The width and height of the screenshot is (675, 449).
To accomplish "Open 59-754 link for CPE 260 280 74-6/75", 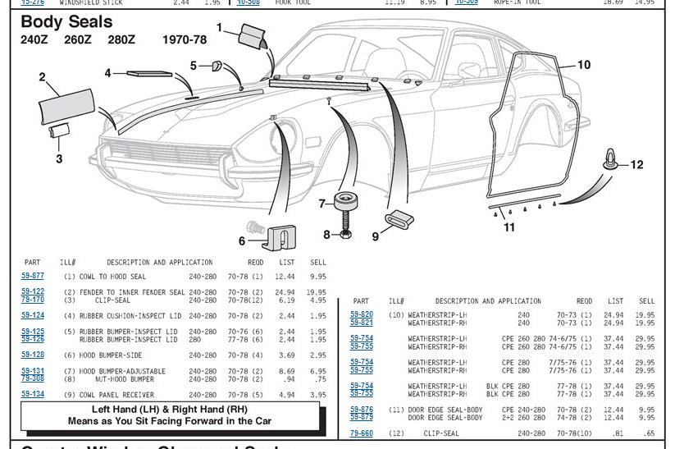I will 362,338.
